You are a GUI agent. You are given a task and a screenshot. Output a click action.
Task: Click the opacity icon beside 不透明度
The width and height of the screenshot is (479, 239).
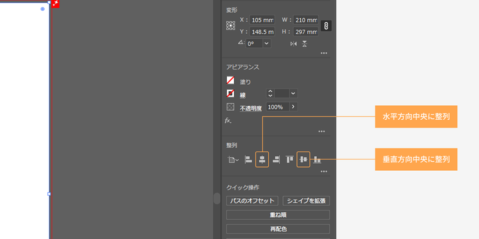pyautogui.click(x=231, y=106)
